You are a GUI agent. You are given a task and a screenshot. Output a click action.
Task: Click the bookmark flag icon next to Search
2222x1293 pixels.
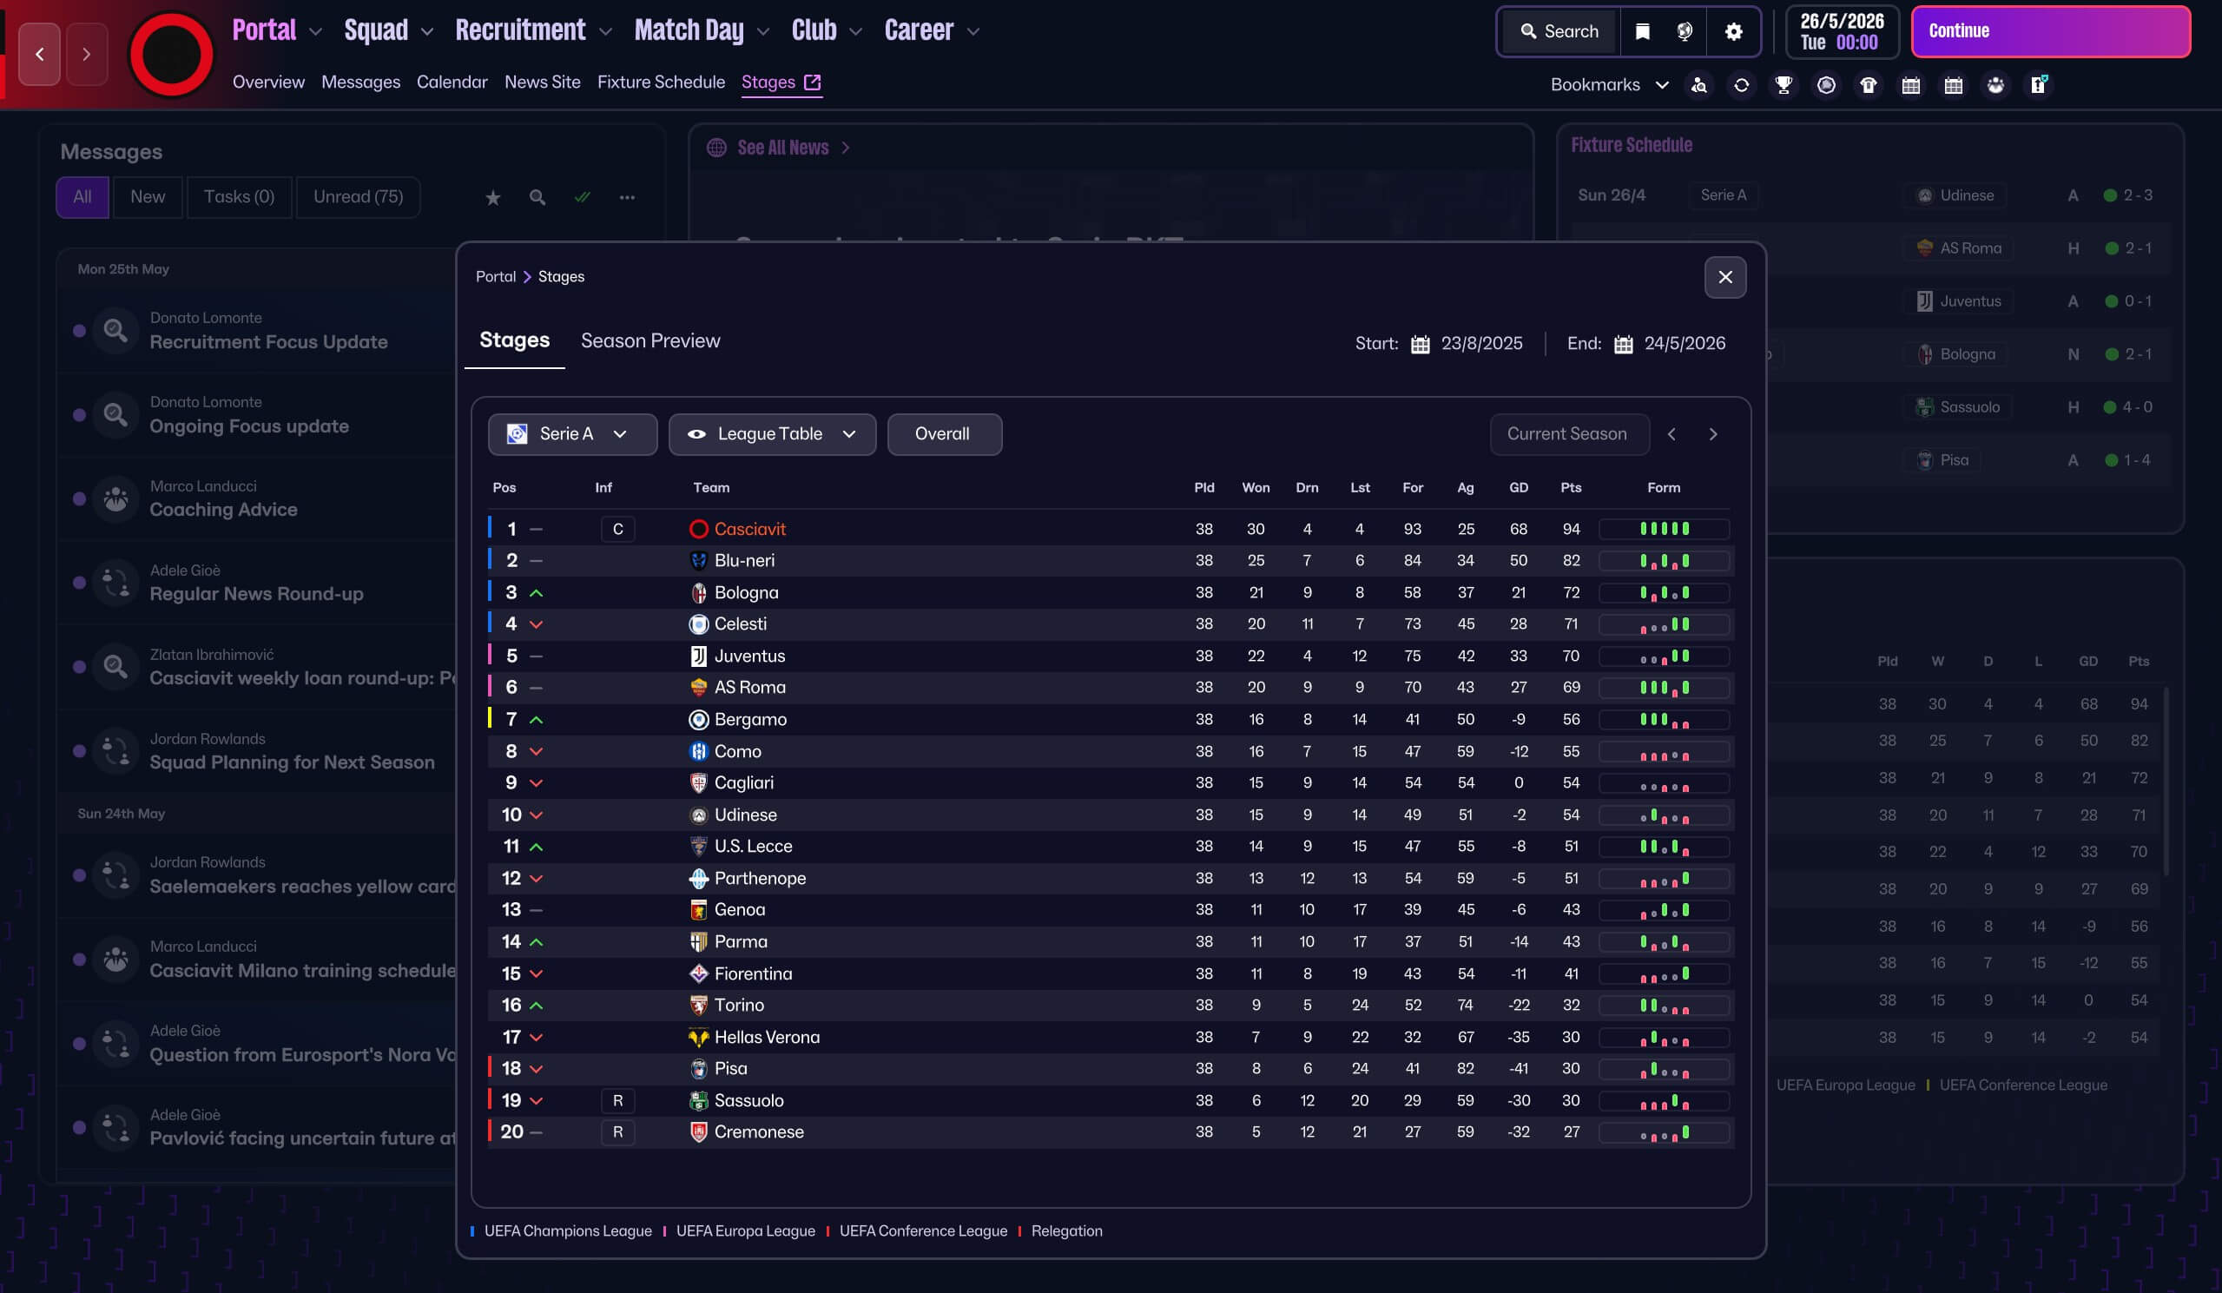pos(1642,32)
